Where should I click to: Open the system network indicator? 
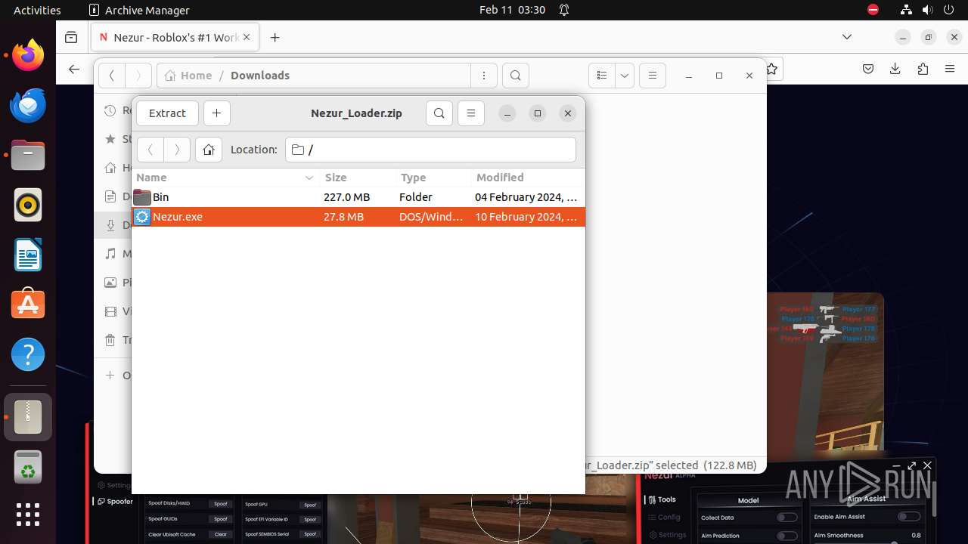(x=906, y=10)
